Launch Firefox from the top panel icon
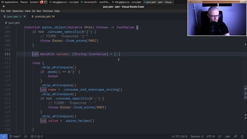 click(41, 2)
